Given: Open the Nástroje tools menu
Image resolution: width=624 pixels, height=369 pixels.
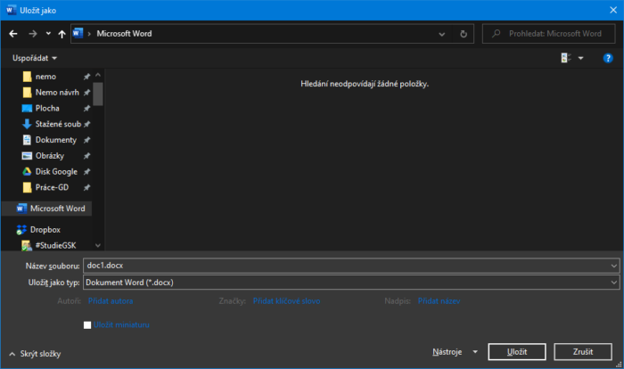Looking at the screenshot, I should tap(455, 352).
